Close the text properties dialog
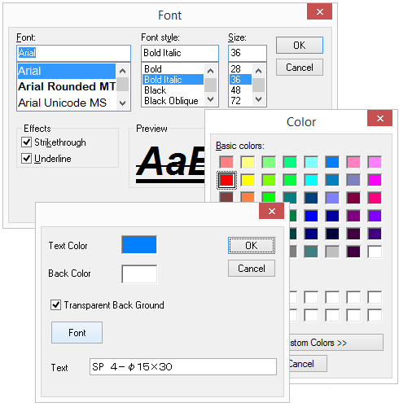 [271, 211]
